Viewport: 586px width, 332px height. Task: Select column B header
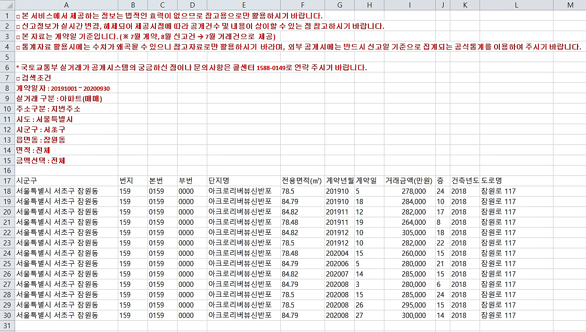(x=133, y=5)
